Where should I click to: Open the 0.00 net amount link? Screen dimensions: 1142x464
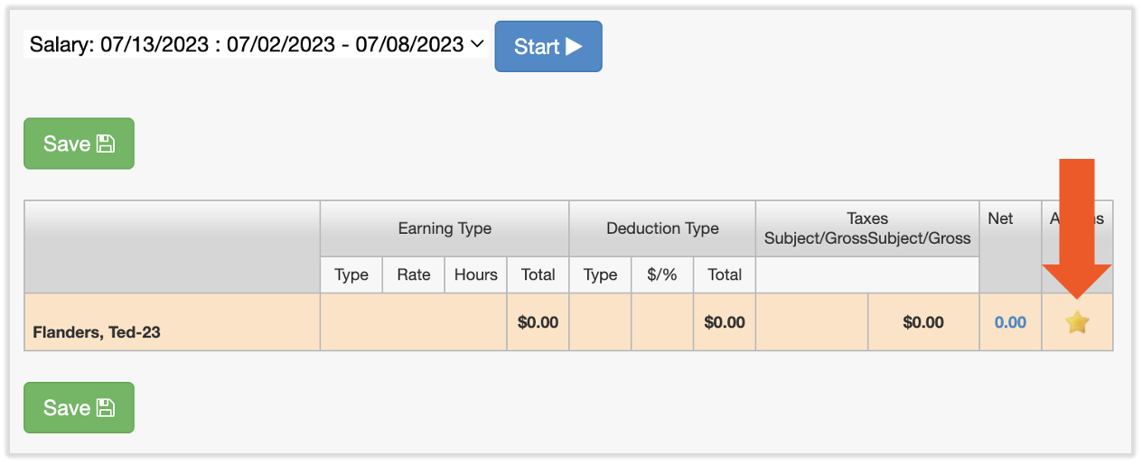click(1010, 322)
